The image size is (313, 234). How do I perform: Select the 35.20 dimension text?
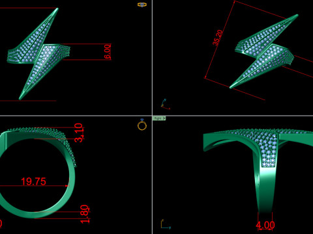(x=218, y=38)
